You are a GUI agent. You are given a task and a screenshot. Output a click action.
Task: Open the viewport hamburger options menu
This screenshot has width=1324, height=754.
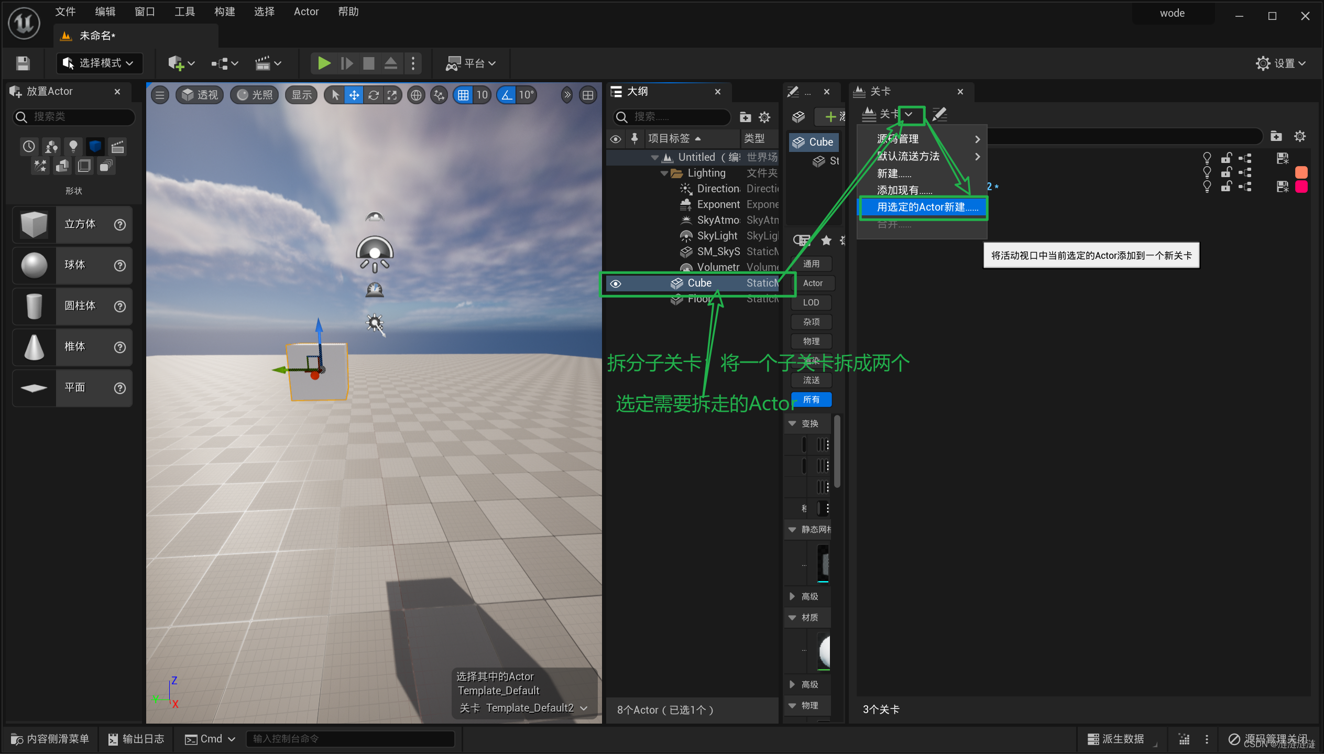click(x=160, y=95)
